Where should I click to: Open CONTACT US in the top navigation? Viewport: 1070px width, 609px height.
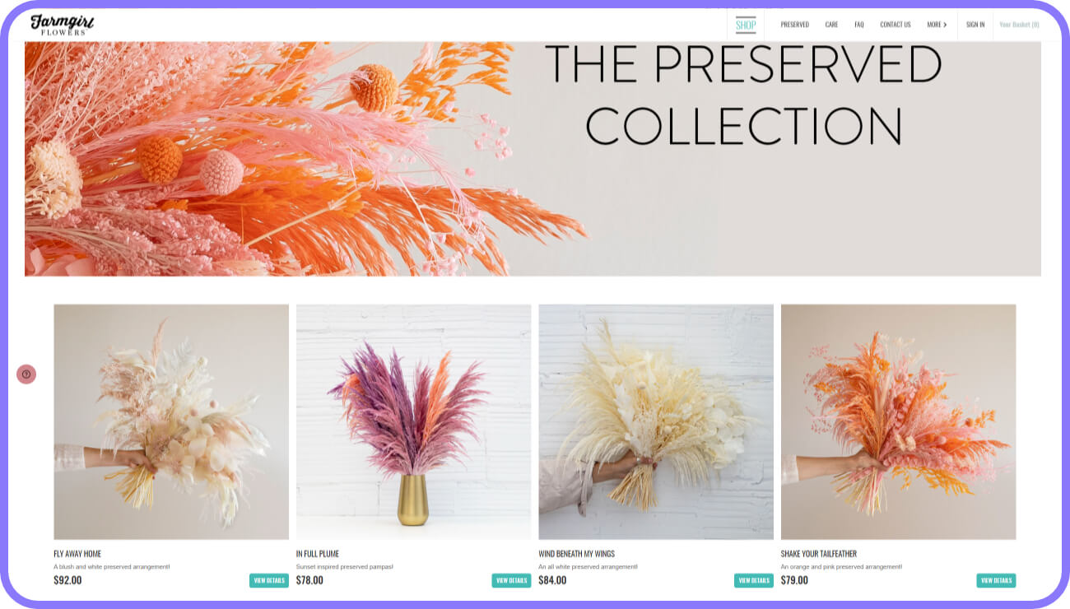pyautogui.click(x=896, y=25)
